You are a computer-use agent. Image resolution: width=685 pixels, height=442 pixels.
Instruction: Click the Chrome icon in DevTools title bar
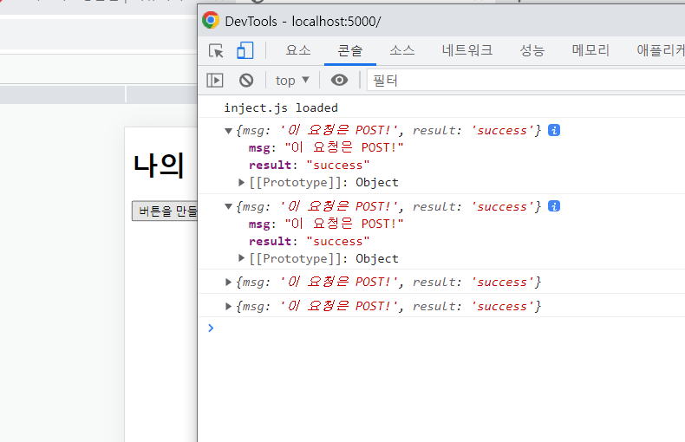pyautogui.click(x=211, y=20)
